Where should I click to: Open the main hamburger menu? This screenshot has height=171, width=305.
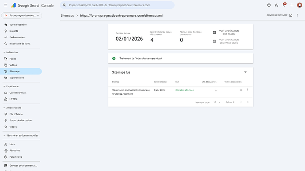point(6,5)
